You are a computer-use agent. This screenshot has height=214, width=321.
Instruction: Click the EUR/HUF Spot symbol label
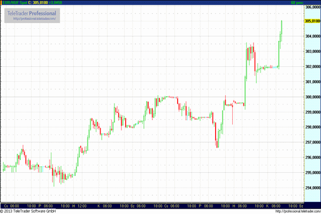point(13,3)
